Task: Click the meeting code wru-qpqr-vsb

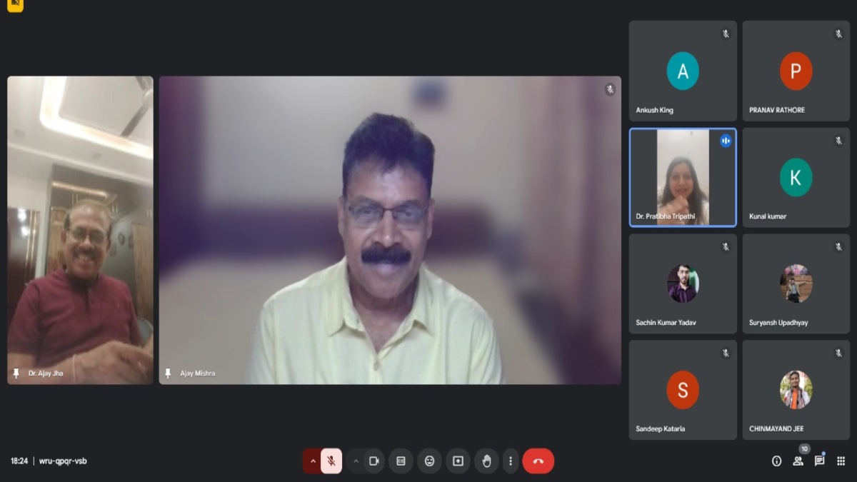Action: 63,461
